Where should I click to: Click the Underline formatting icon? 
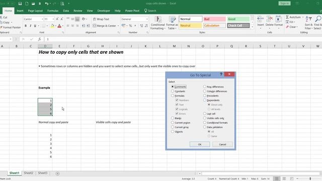click(x=35, y=26)
